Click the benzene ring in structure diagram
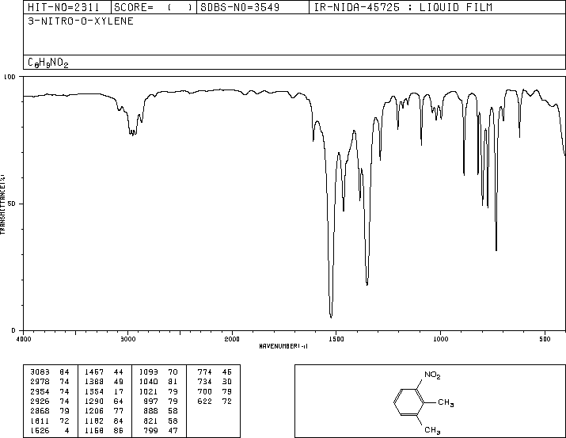 409,402
